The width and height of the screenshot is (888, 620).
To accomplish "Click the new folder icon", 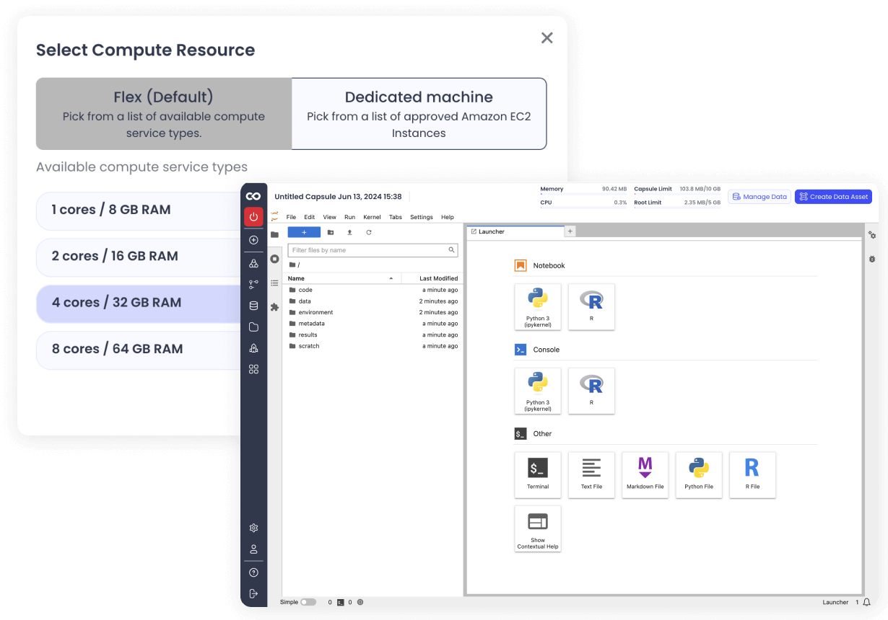I will [x=331, y=232].
